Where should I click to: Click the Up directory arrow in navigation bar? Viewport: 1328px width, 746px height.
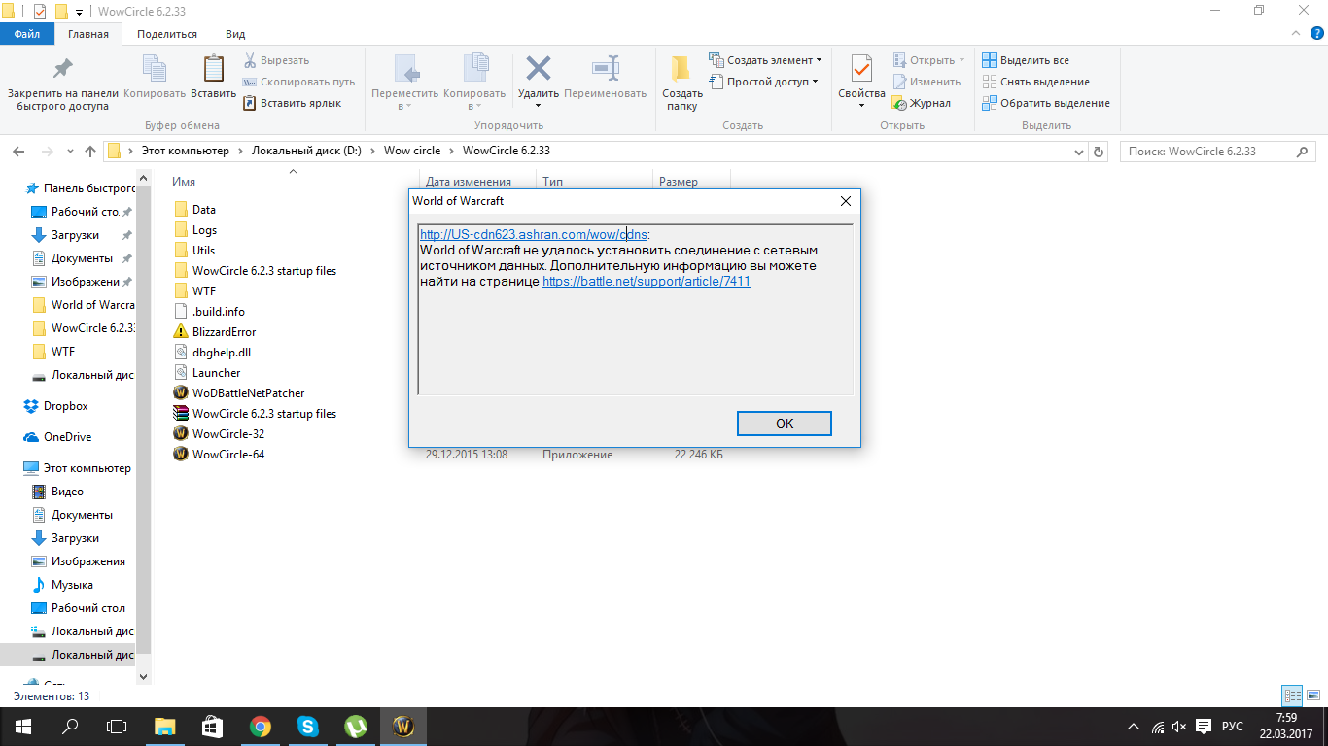coord(90,152)
